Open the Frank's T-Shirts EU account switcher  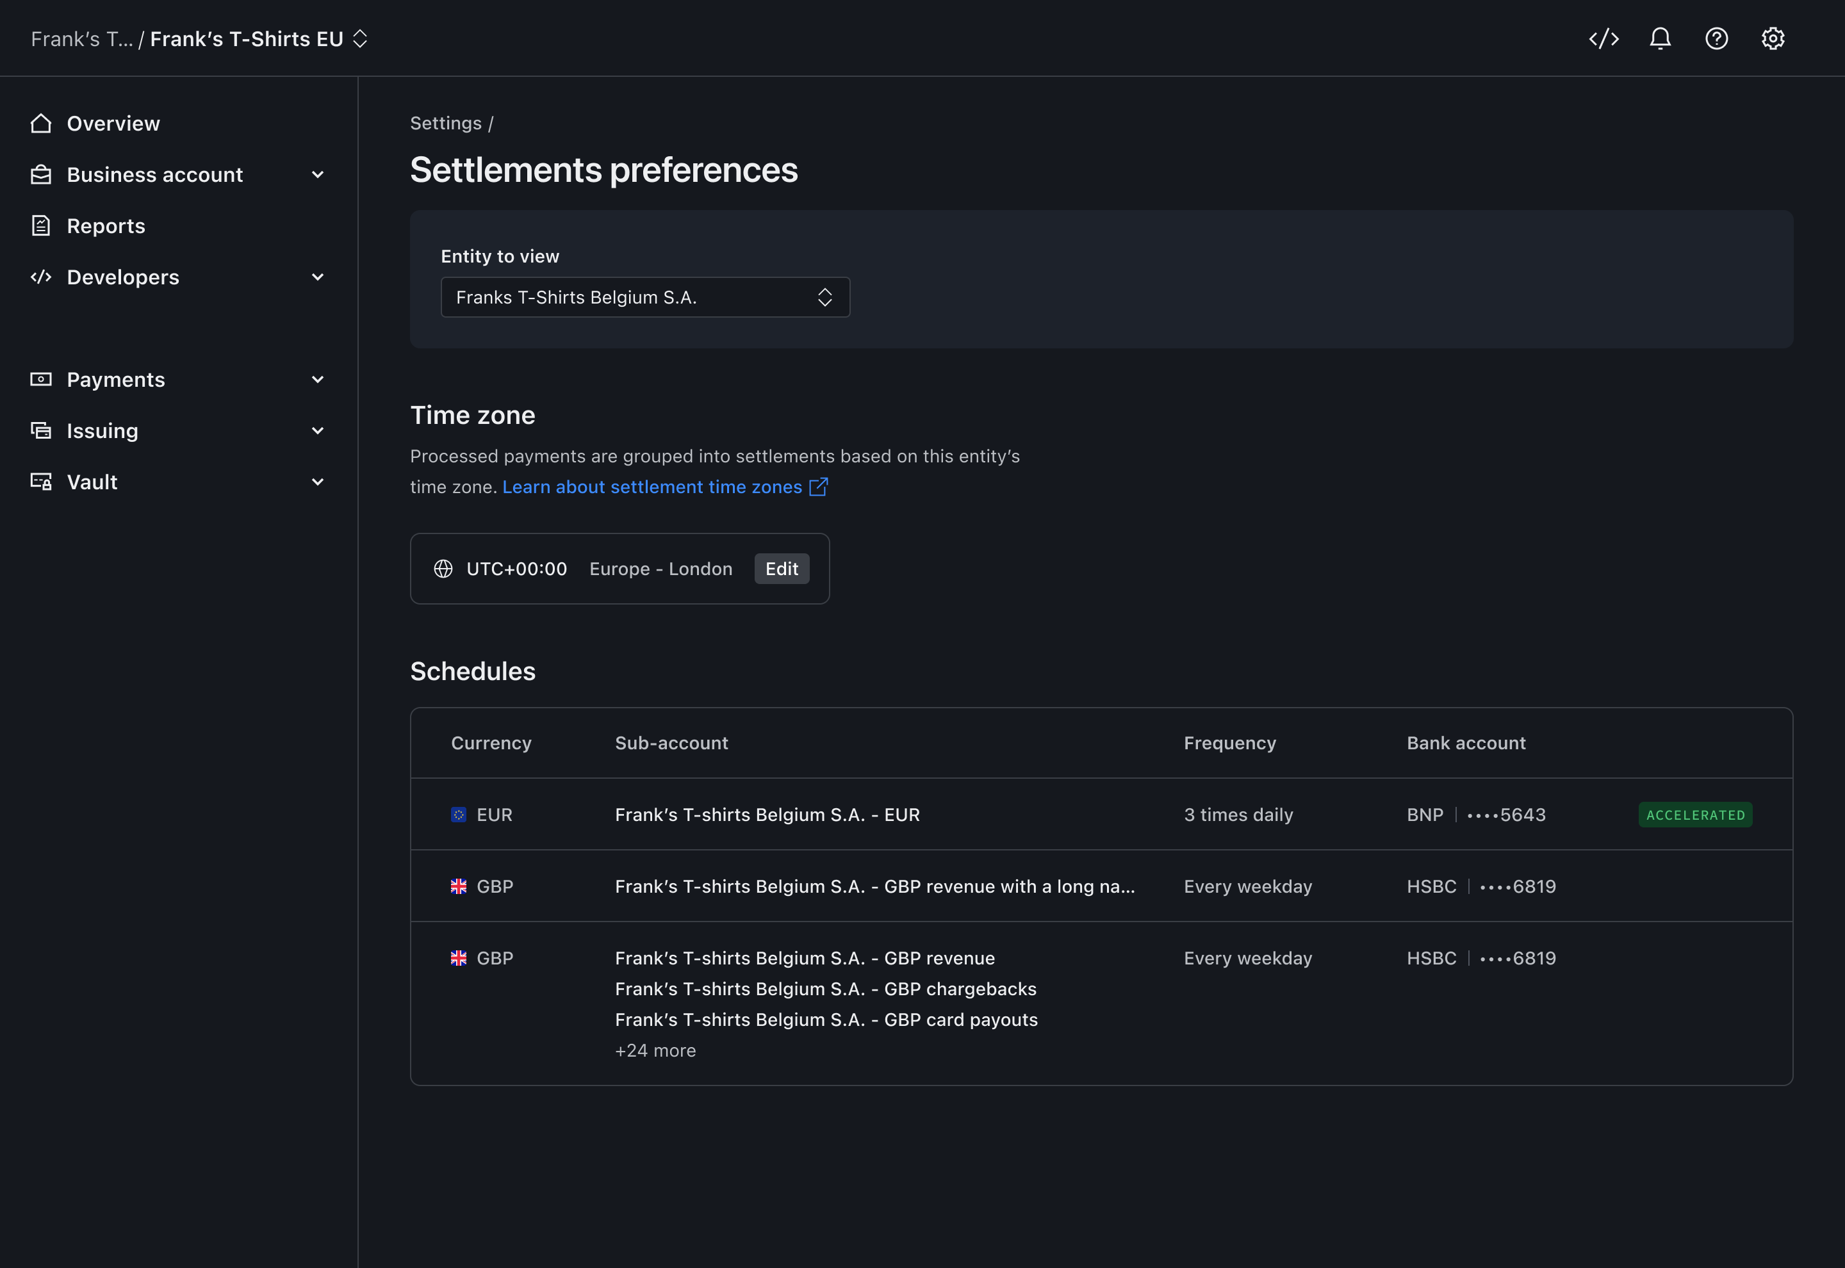[x=258, y=38]
